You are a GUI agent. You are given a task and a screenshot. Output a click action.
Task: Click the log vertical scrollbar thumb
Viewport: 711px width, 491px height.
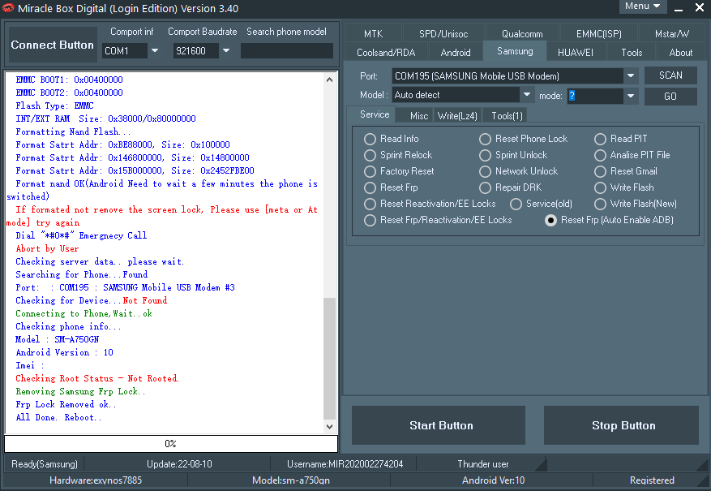coord(330,359)
